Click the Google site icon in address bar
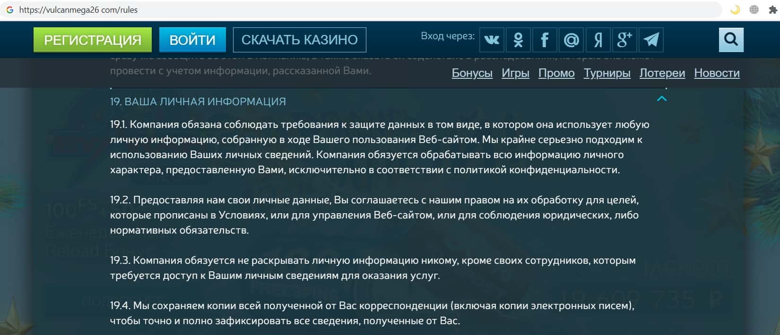Viewport: 780px width, 335px height. (9, 9)
